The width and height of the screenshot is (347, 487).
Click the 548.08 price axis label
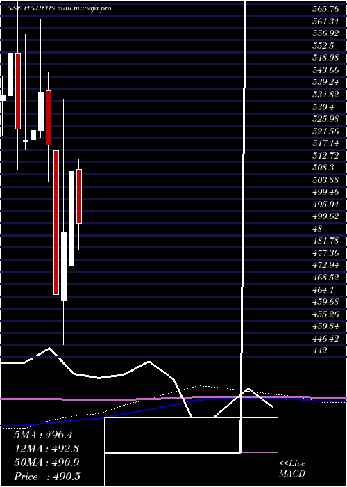tap(325, 58)
